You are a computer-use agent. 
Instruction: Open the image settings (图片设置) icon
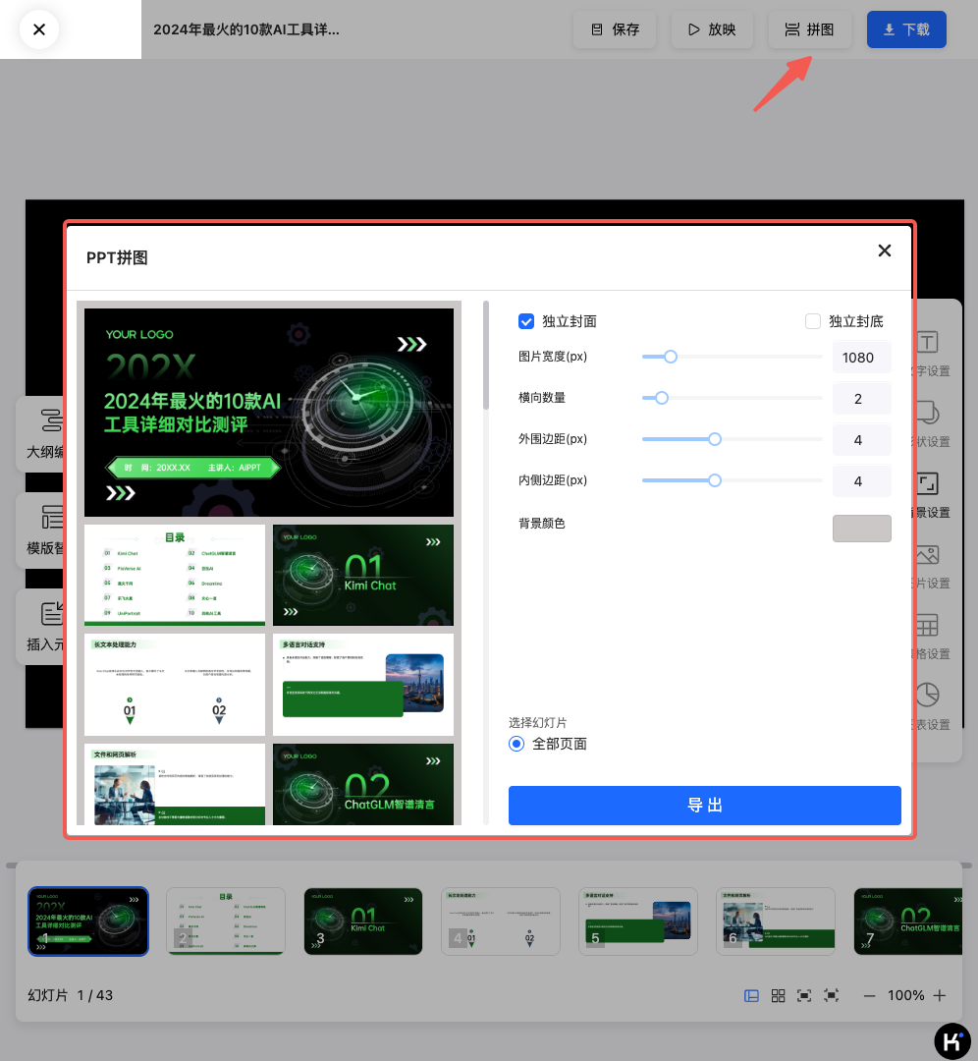(x=928, y=556)
